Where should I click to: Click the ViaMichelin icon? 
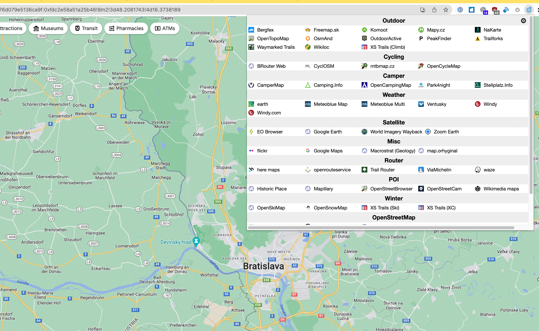pyautogui.click(x=421, y=170)
